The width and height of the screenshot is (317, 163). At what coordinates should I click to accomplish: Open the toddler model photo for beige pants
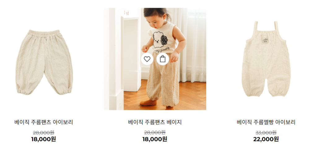point(155,59)
